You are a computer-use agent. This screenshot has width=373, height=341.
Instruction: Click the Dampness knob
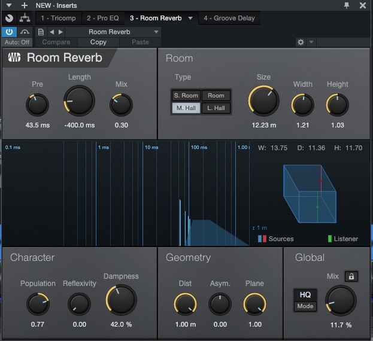121,300
